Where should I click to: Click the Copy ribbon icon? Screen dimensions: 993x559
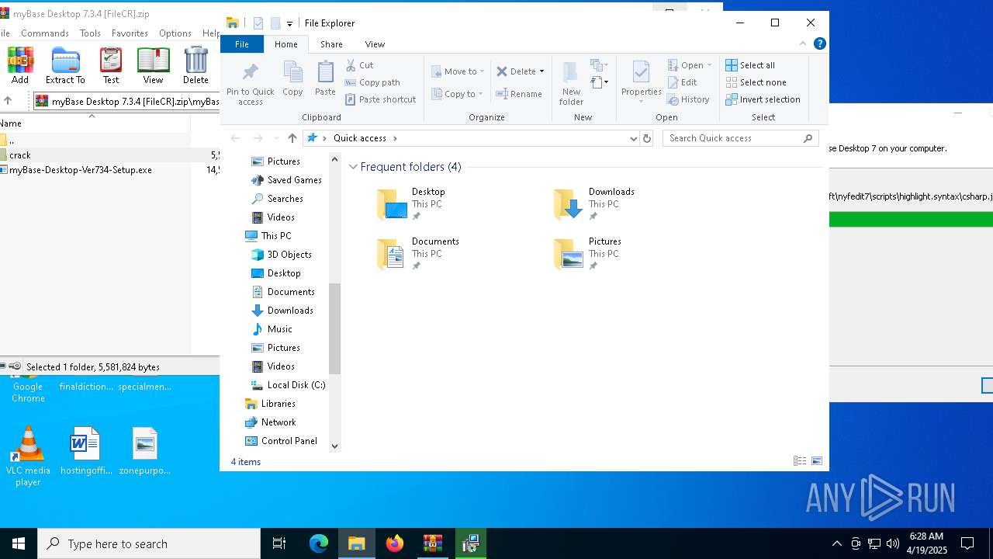(x=292, y=79)
